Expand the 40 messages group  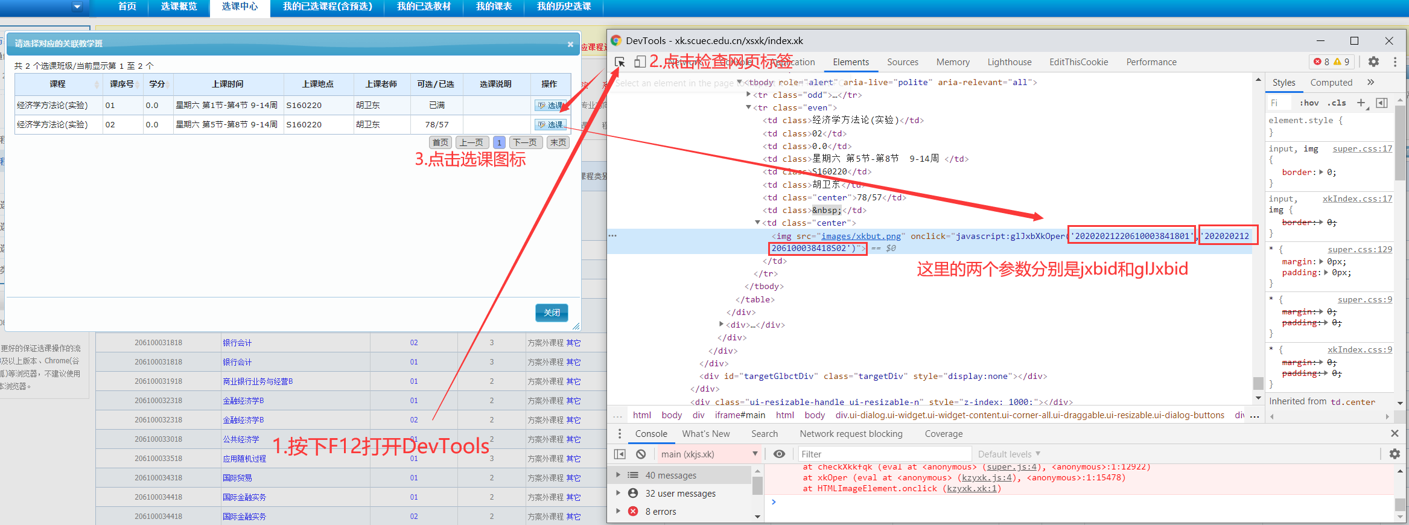point(618,475)
